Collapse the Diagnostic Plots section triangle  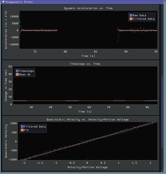click(x=3, y=2)
